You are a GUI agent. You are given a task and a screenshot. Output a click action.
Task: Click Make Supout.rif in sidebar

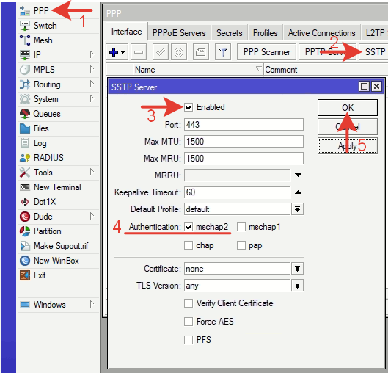tap(61, 246)
